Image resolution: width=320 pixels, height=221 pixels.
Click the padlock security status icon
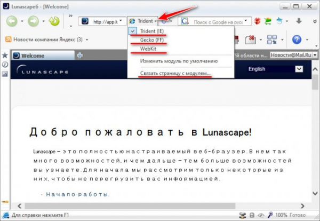coord(252,215)
